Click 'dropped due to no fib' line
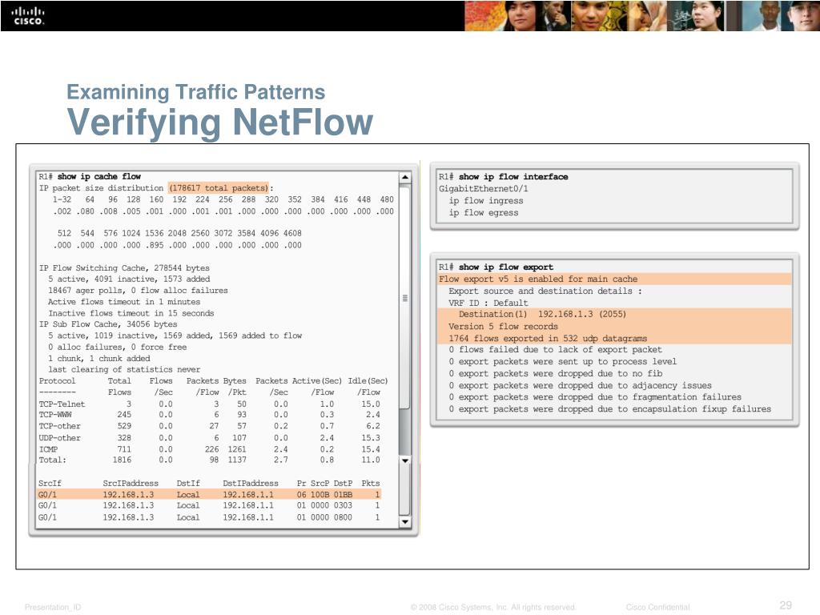The width and height of the screenshot is (820, 615). [x=556, y=373]
